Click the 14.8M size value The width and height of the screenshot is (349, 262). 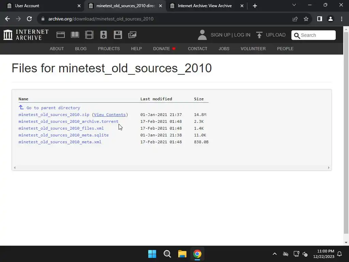click(x=200, y=115)
